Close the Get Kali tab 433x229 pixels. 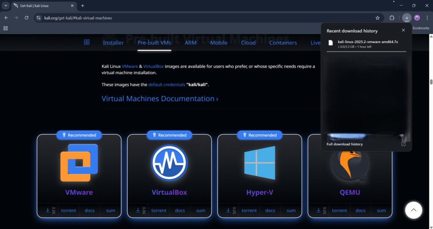[x=72, y=5]
